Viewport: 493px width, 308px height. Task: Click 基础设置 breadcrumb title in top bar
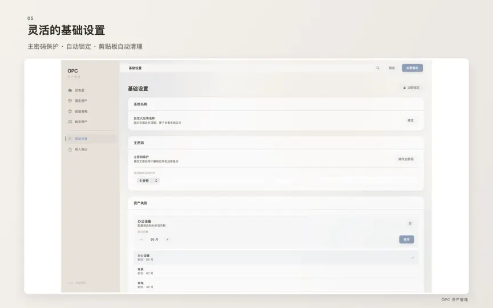tap(135, 68)
